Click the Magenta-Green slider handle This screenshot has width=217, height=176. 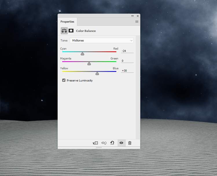coord(89,63)
